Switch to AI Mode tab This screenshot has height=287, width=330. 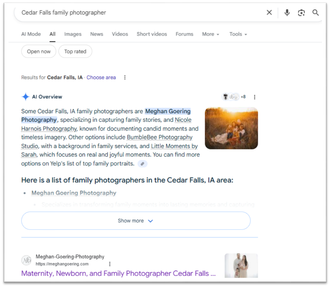pos(31,34)
